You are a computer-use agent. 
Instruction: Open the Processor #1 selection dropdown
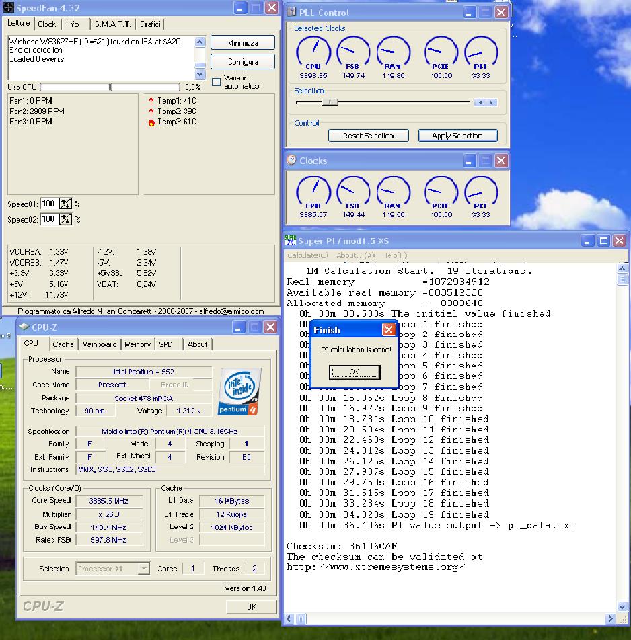tap(144, 568)
